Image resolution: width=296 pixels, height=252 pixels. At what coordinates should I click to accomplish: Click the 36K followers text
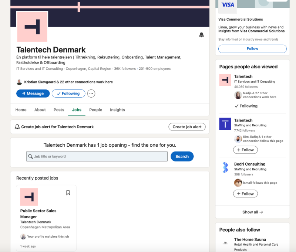click(125, 69)
